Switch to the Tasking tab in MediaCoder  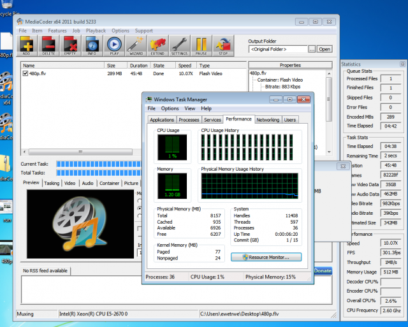(52, 183)
